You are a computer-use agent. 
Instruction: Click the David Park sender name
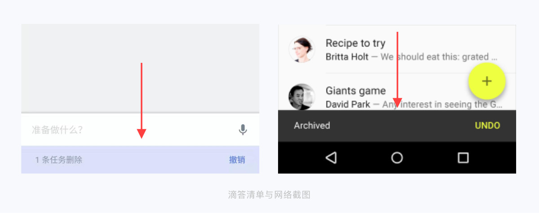(x=348, y=104)
